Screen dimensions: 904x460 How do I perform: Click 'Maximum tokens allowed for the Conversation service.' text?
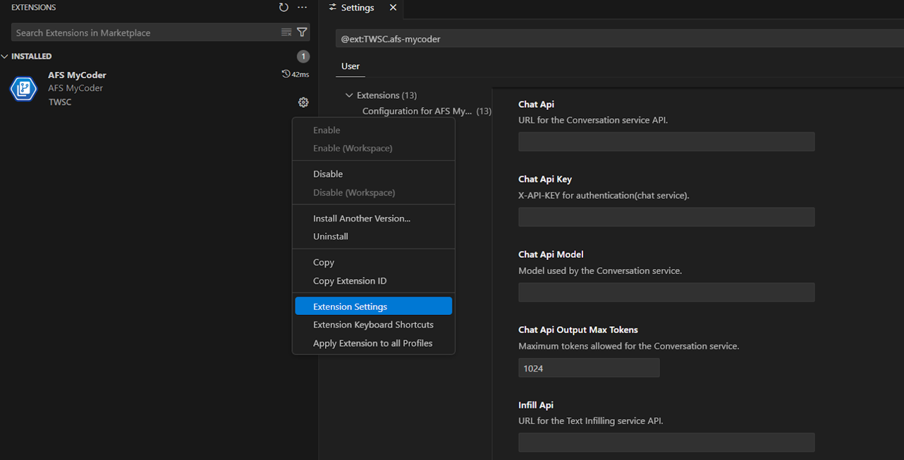click(x=628, y=346)
